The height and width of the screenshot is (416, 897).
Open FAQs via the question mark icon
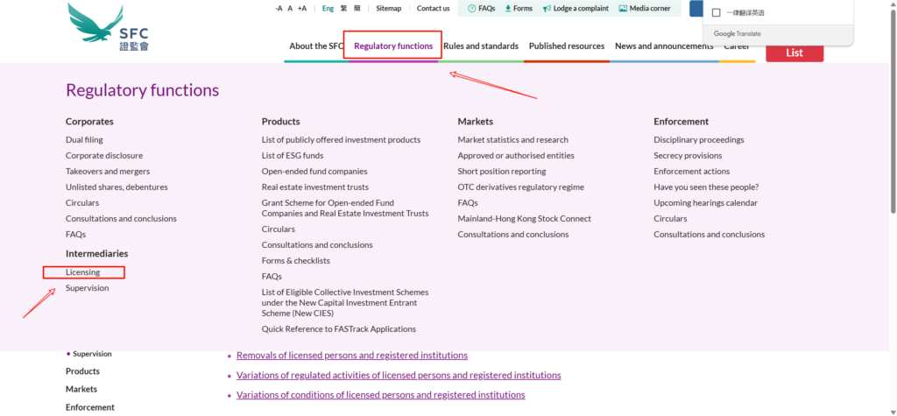point(472,9)
